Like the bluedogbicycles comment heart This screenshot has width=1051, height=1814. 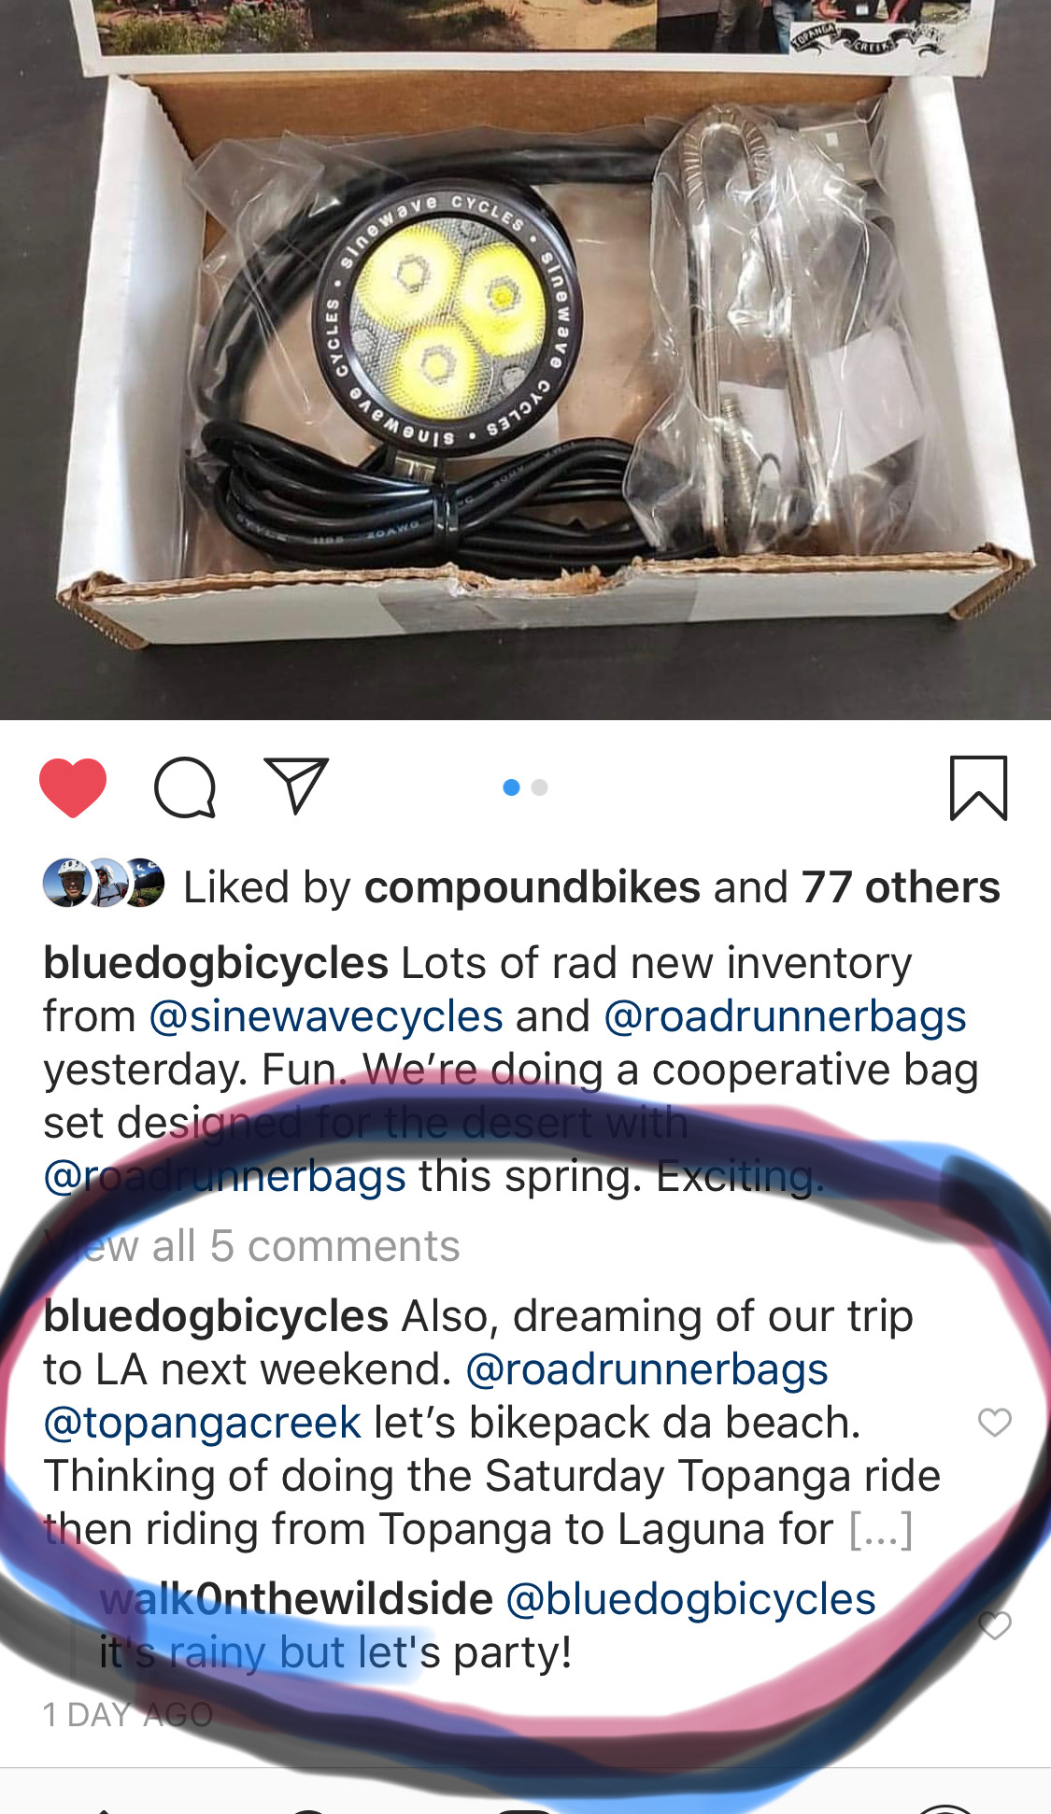(994, 1422)
